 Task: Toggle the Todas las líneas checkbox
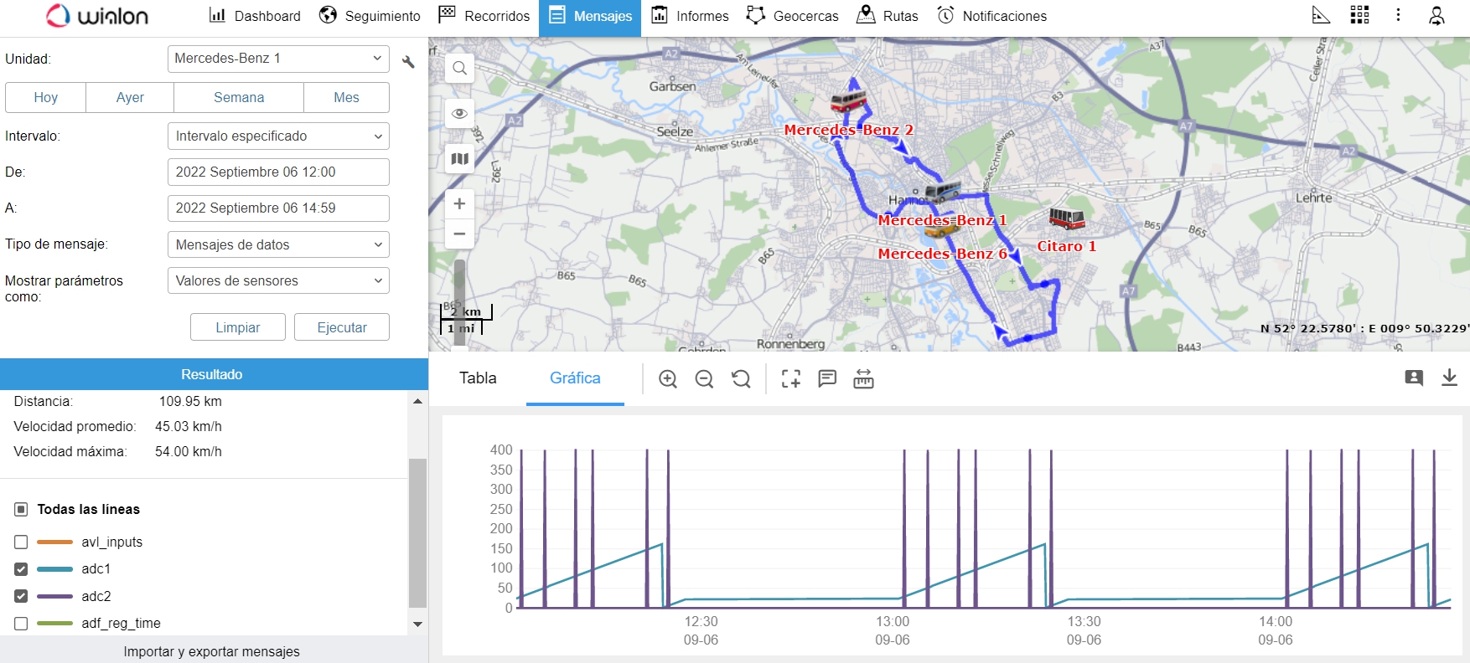click(x=21, y=509)
